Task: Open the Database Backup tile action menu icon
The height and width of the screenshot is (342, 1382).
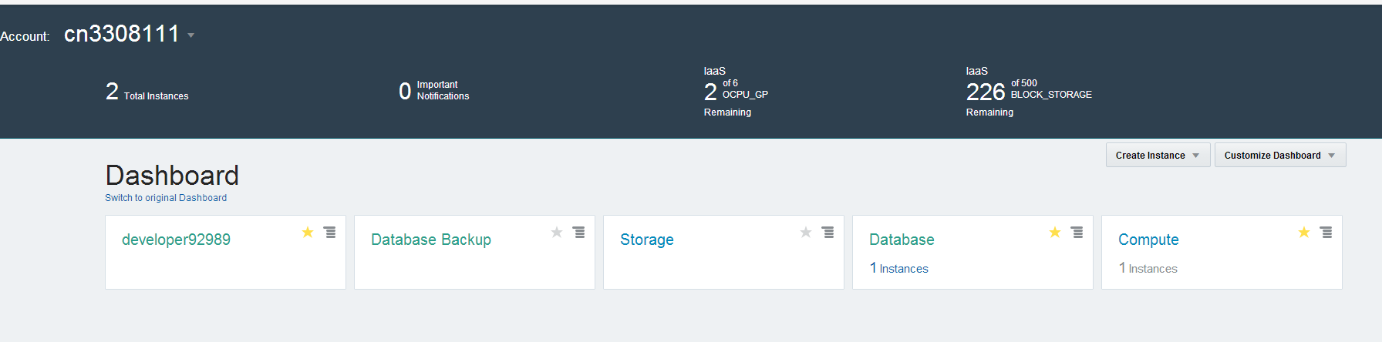Action: coord(578,232)
